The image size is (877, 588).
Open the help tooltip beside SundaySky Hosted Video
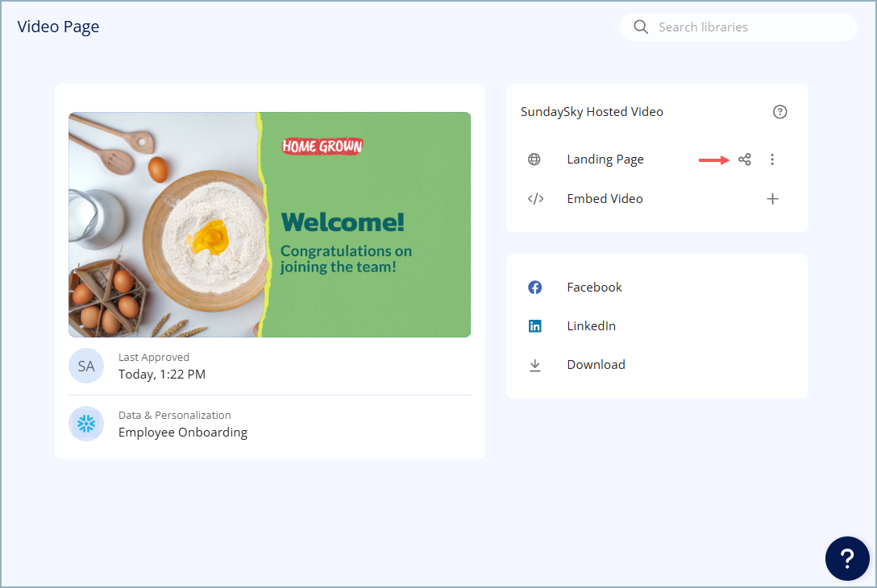(x=779, y=112)
